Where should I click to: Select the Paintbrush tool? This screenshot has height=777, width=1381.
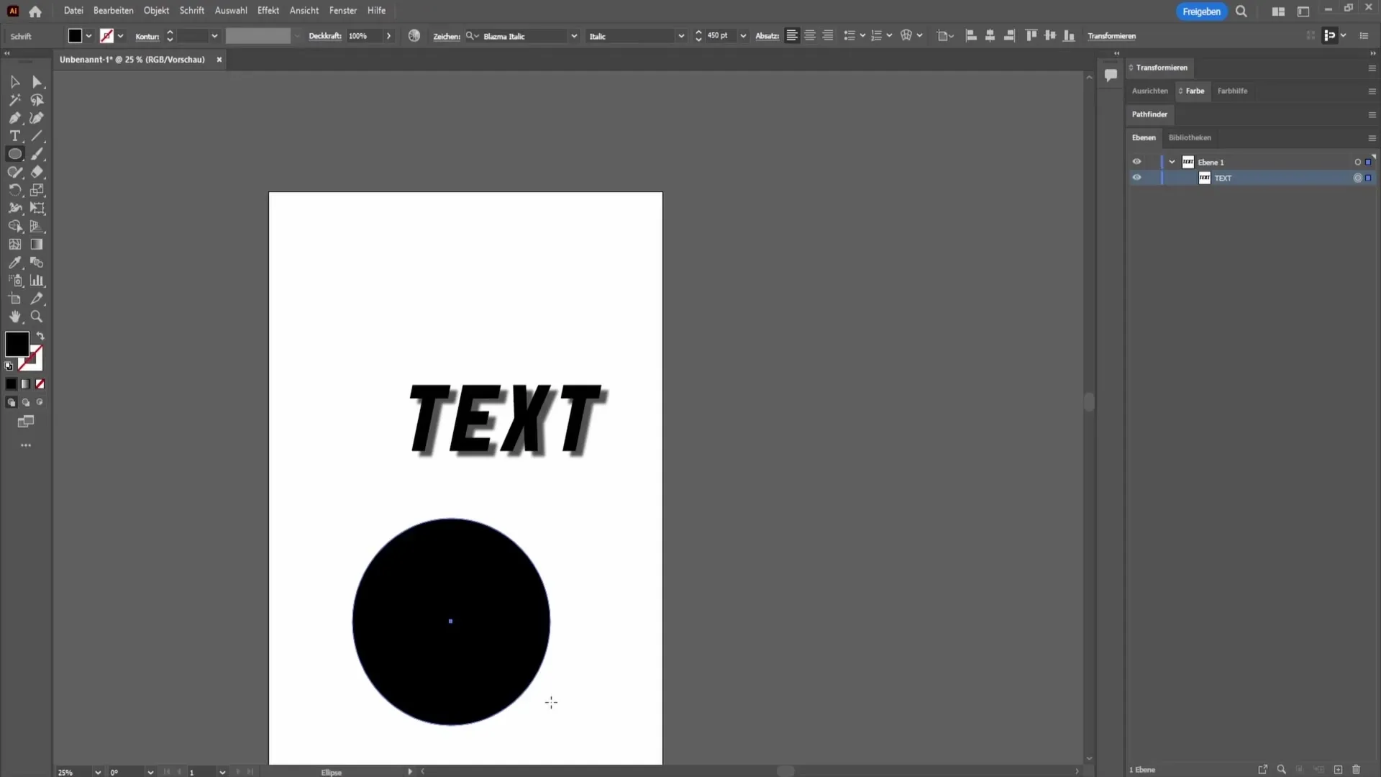37,154
